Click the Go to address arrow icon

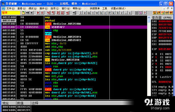click(x=74, y=13)
